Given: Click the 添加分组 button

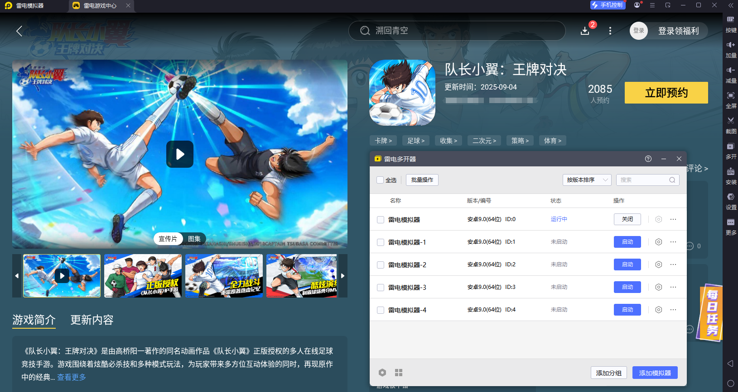Looking at the screenshot, I should point(609,373).
